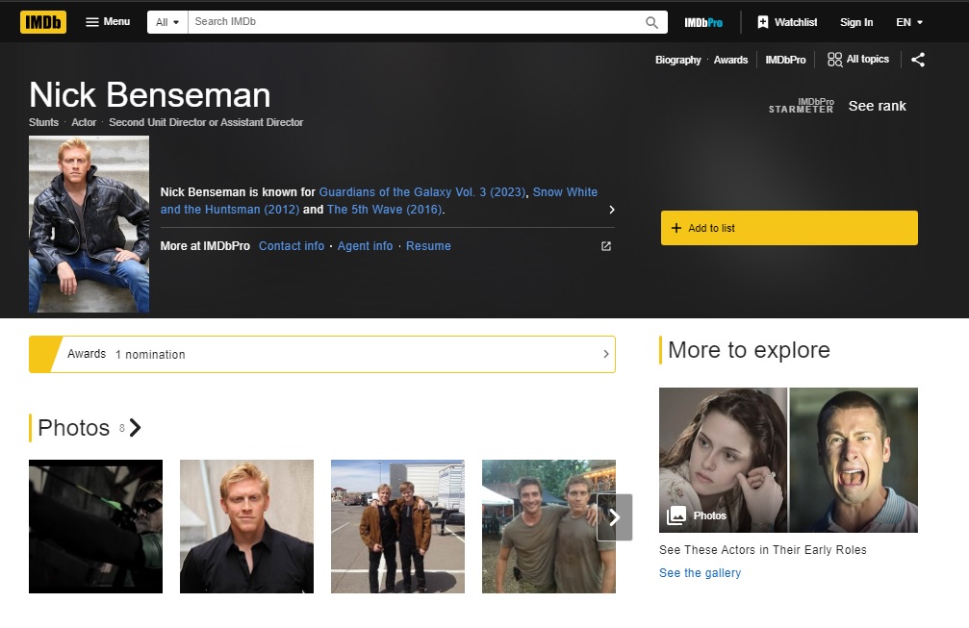This screenshot has width=969, height=628.
Task: Click the Nick Benseman headshot thumbnail
Action: pyautogui.click(x=89, y=223)
